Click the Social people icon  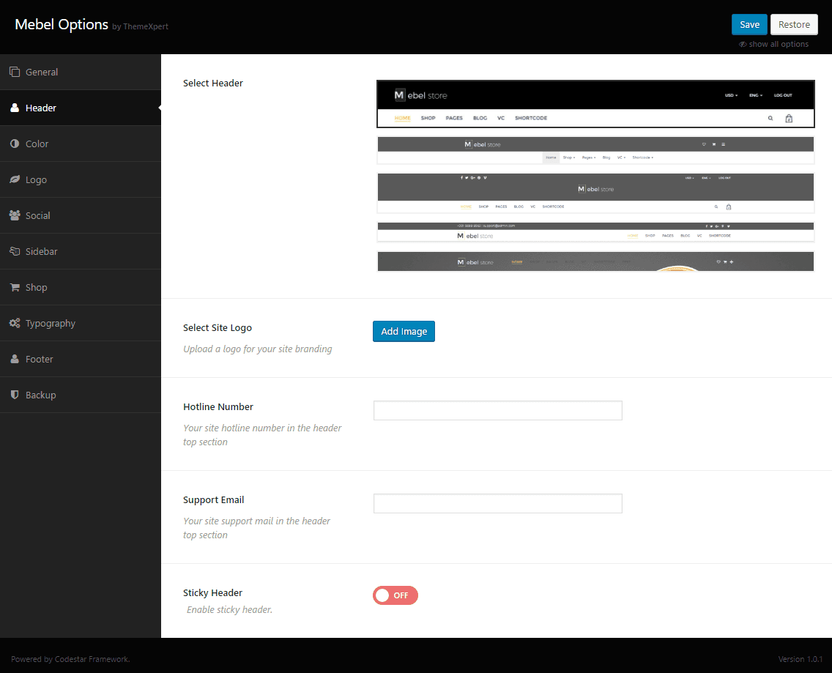click(x=15, y=215)
